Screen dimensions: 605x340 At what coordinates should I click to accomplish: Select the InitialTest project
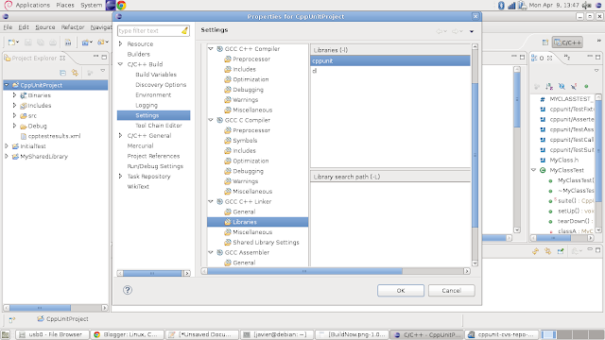[x=33, y=146]
